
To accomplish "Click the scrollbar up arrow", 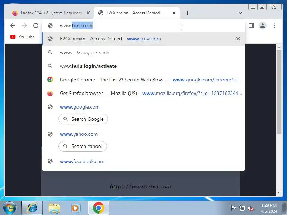I will tap(279, 47).
